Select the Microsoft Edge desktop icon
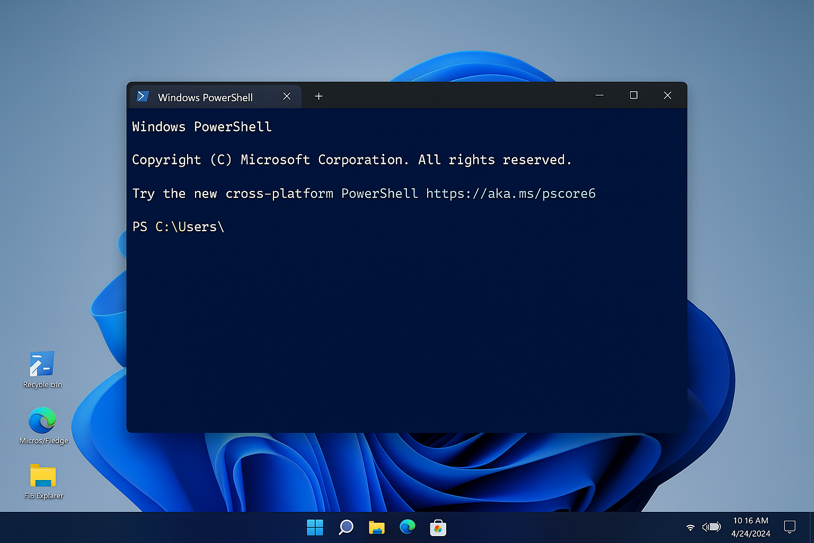Screen dimensions: 814x543 (x=43, y=426)
